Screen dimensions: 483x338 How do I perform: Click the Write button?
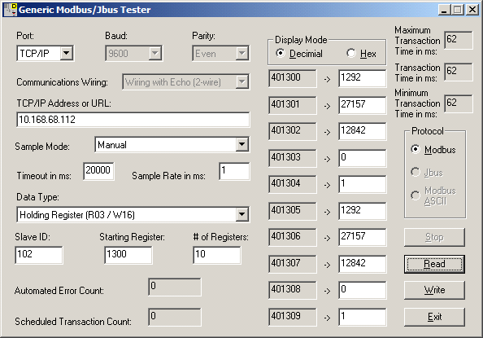(434, 290)
